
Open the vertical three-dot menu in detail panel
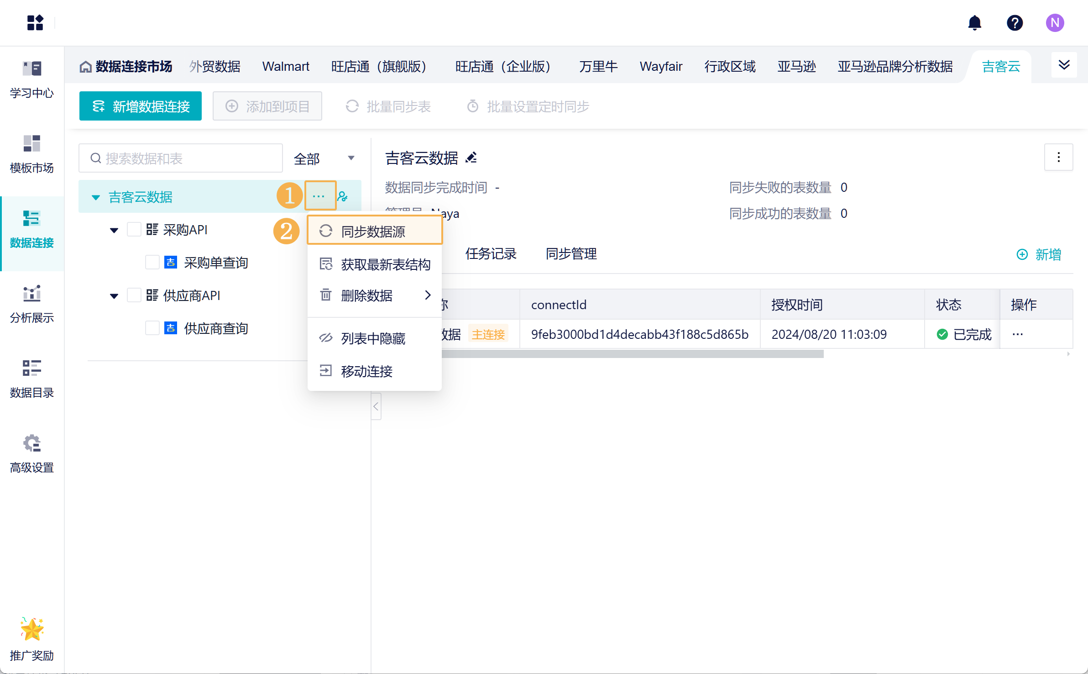(x=1058, y=158)
